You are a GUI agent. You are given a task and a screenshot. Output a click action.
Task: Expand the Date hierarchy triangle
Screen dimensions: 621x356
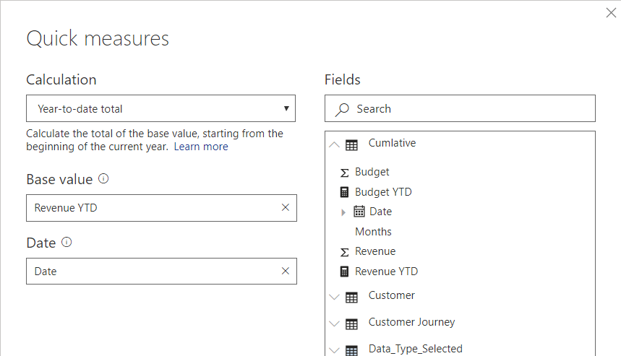(343, 212)
